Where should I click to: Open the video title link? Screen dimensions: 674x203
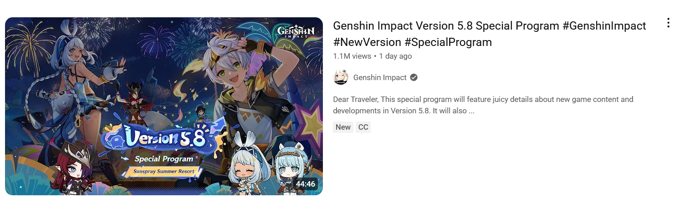(490, 34)
